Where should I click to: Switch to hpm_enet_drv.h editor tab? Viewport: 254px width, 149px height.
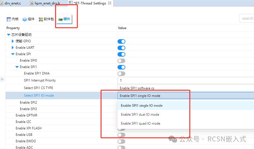pos(46,3)
